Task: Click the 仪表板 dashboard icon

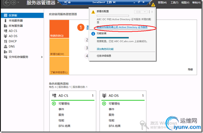Action: point(5,15)
